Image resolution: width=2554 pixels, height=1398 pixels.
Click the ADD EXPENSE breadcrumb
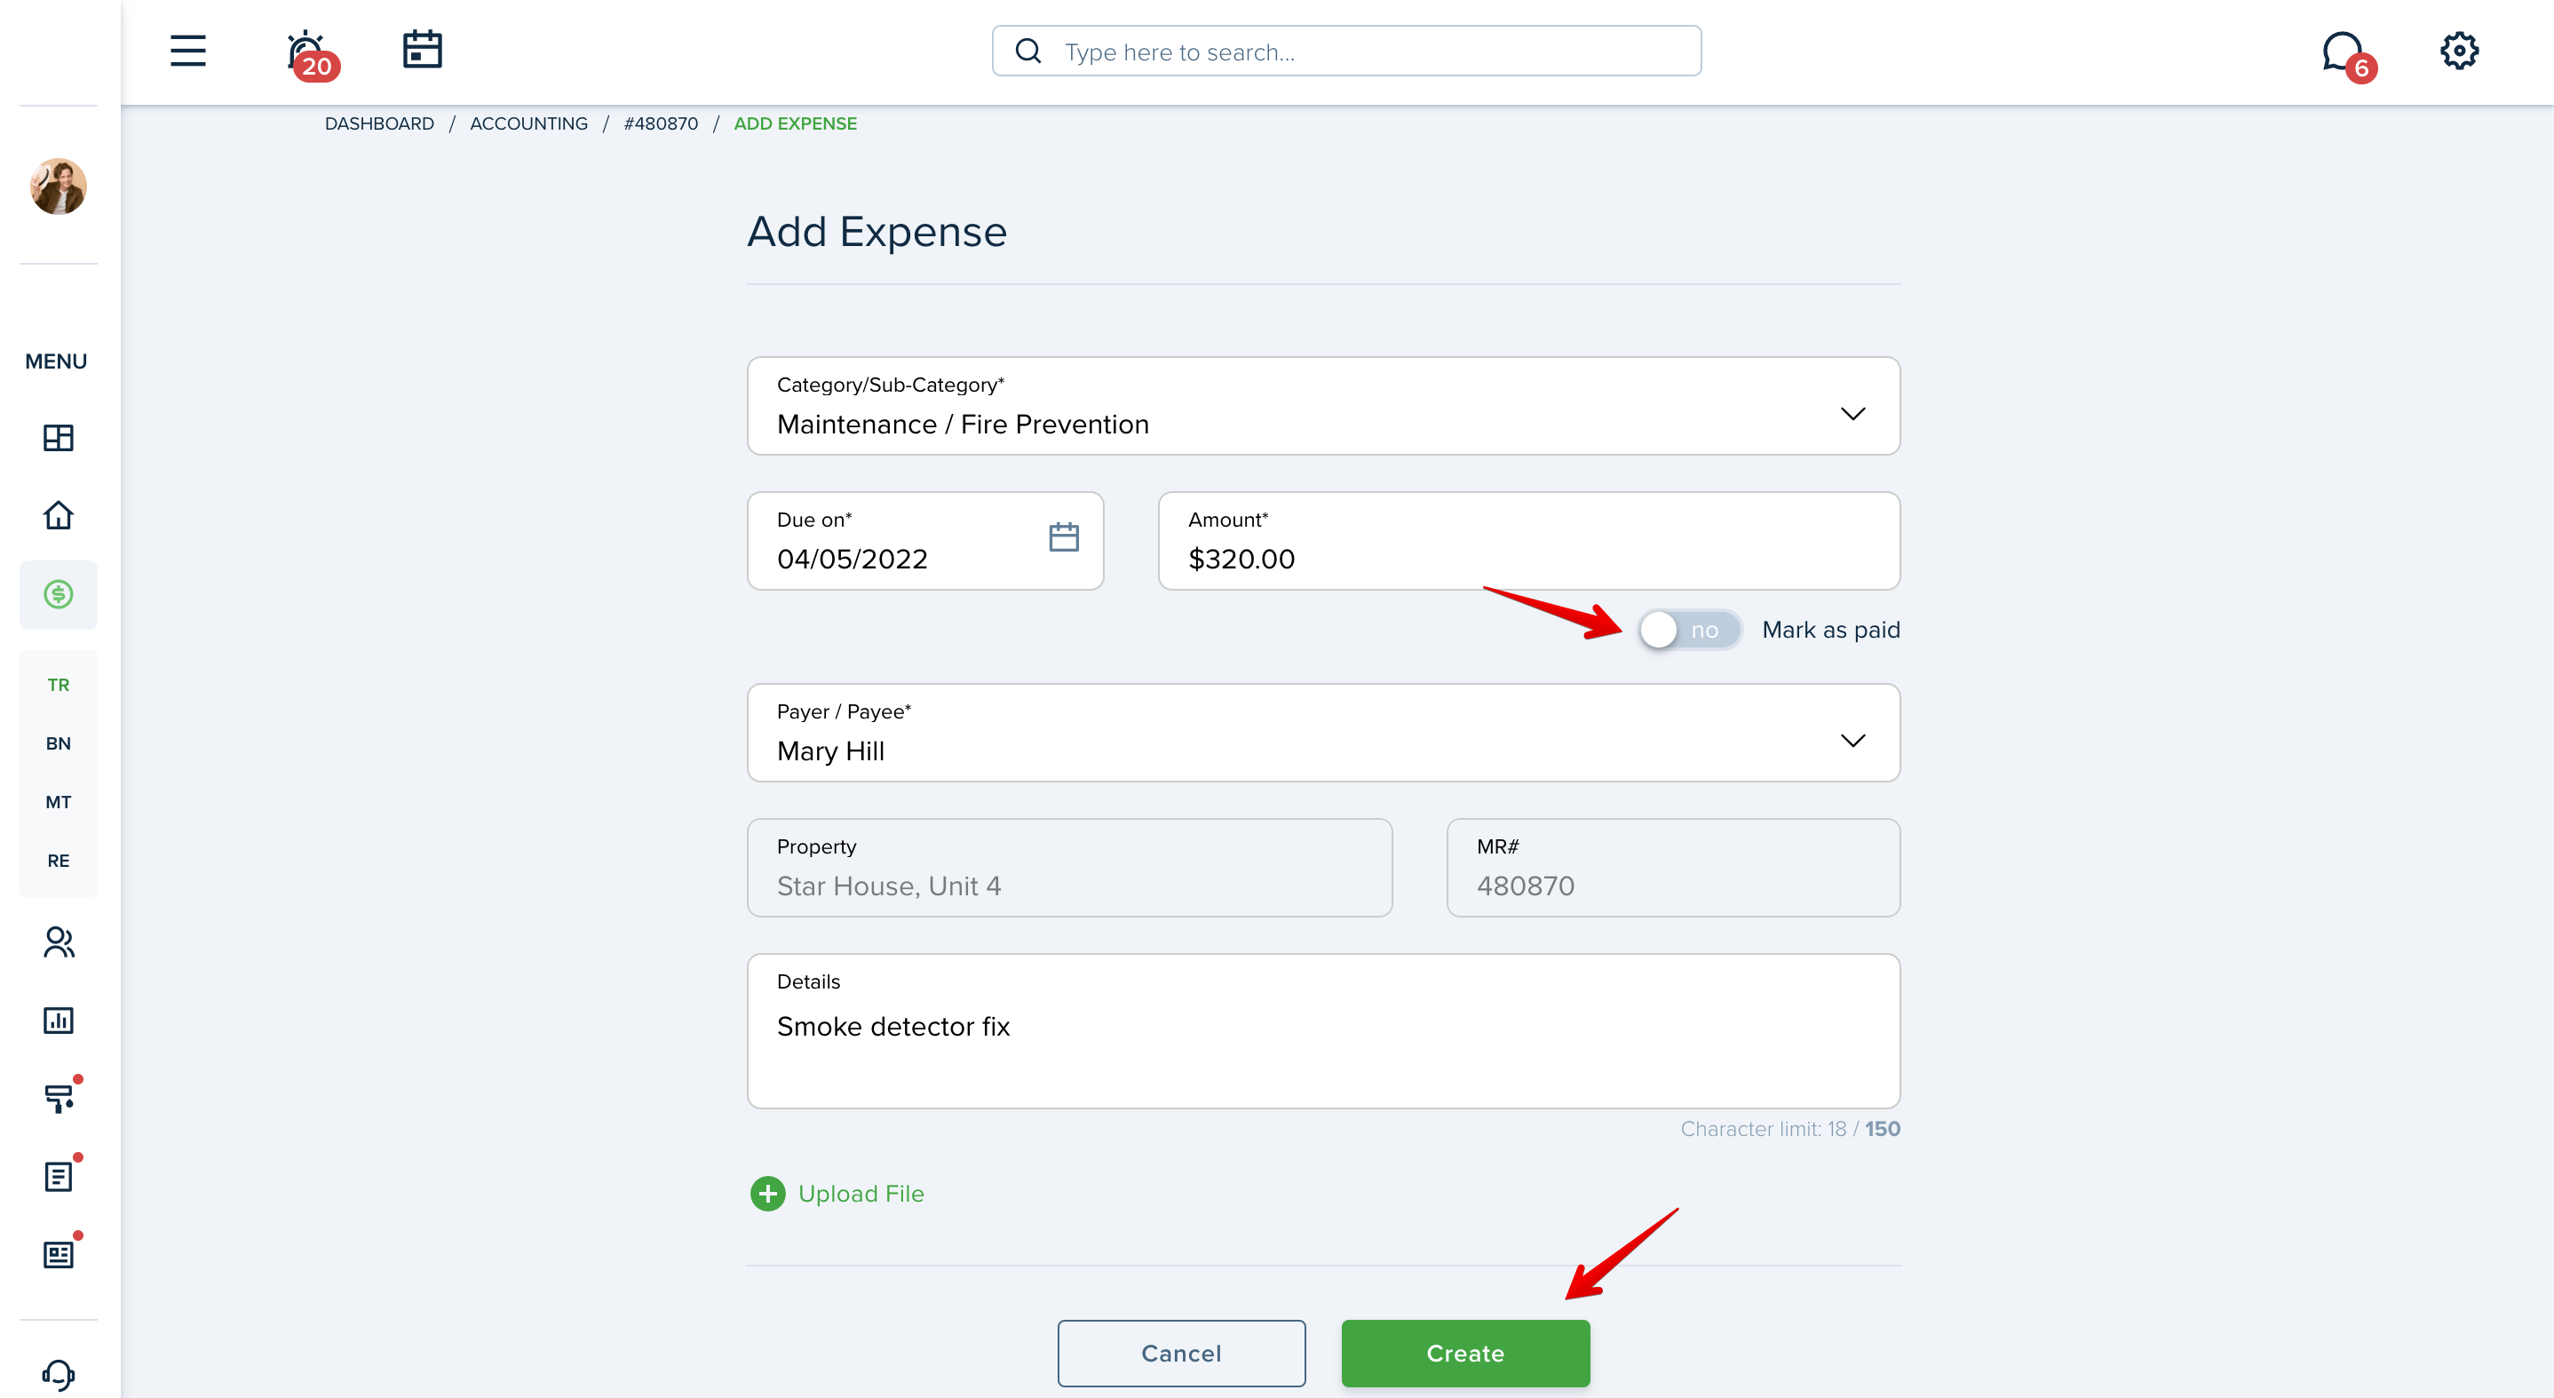tap(795, 124)
